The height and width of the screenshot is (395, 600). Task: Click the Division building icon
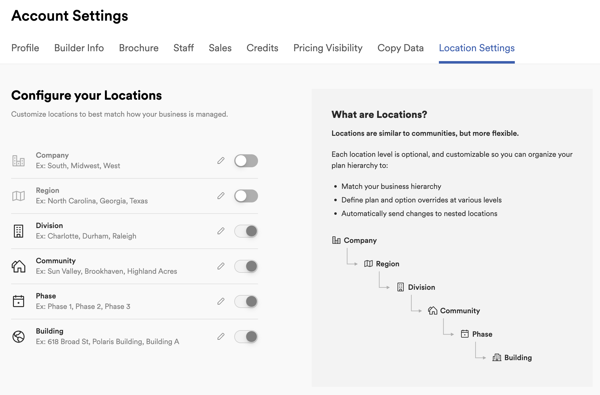pyautogui.click(x=18, y=231)
